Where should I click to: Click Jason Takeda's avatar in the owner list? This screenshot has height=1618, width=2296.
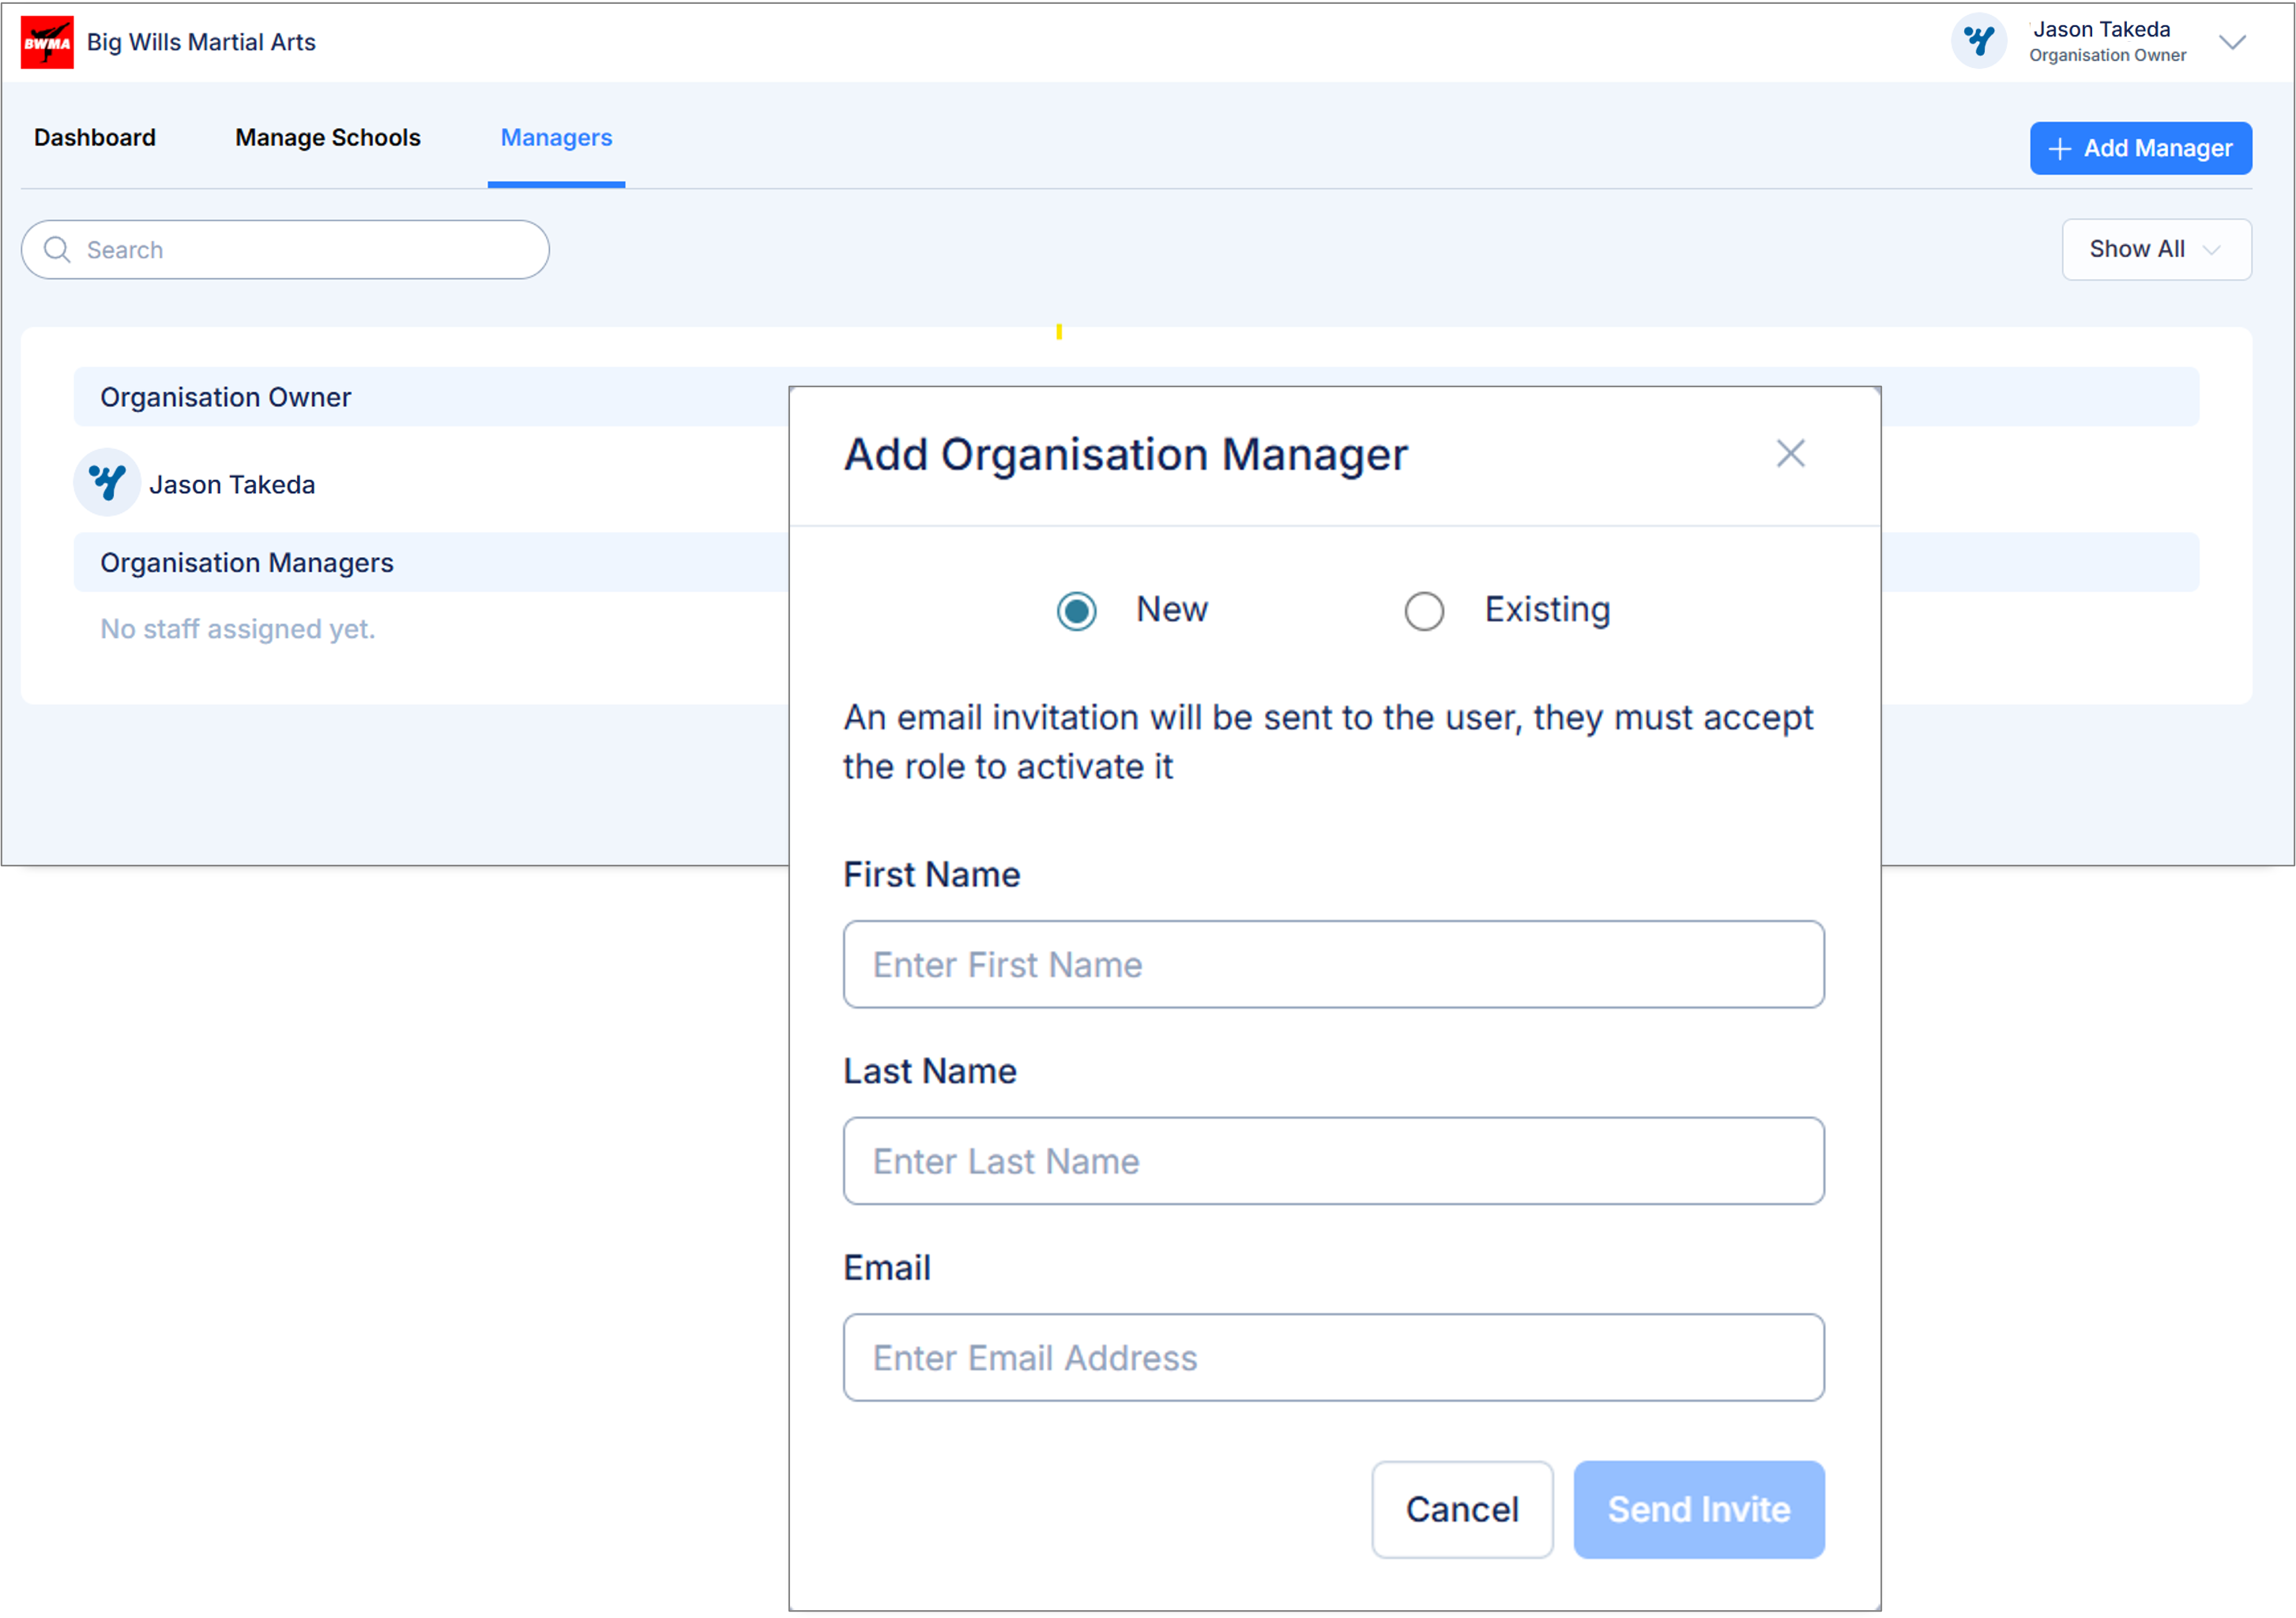107,483
